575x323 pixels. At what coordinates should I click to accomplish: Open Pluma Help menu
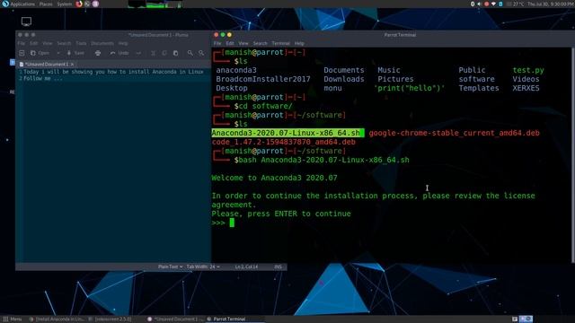tap(123, 43)
